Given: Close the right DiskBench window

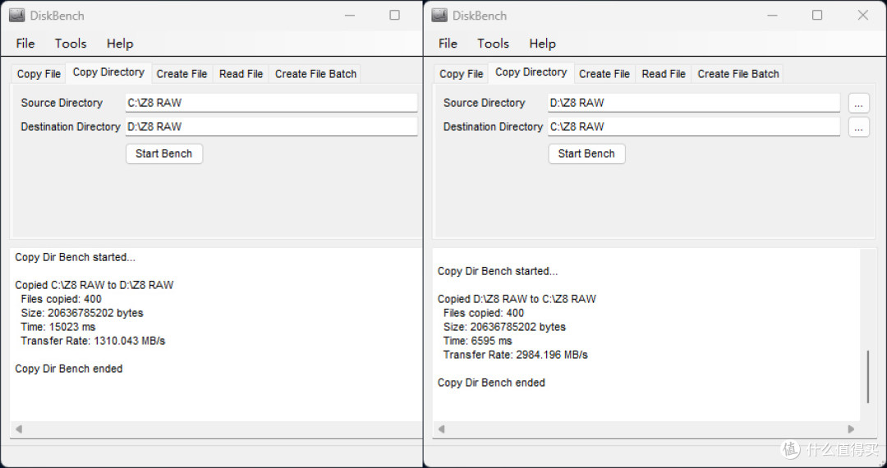Looking at the screenshot, I should pyautogui.click(x=862, y=16).
